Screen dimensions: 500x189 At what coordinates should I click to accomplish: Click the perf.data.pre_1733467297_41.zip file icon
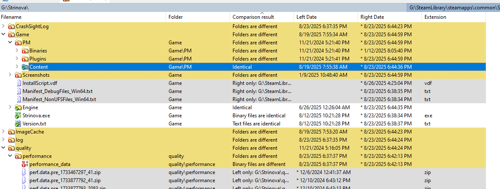(x=25, y=172)
